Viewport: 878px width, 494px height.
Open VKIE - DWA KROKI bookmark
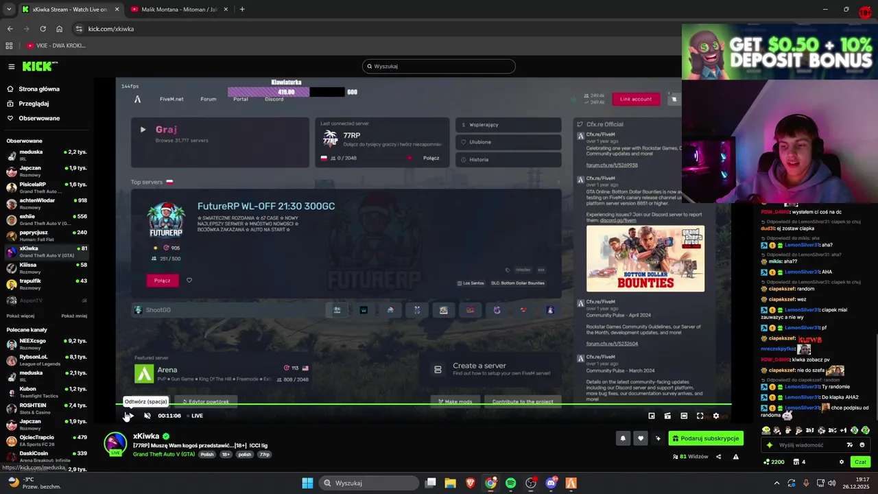pos(56,46)
